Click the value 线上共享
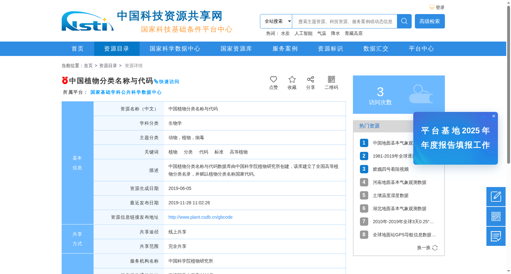 tap(177, 232)
